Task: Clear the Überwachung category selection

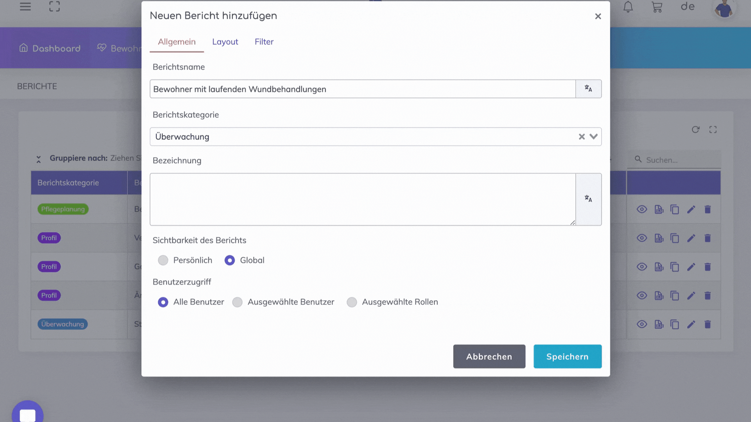Action: pyautogui.click(x=582, y=137)
